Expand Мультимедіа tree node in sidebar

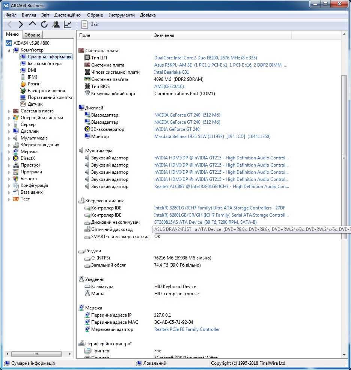9,138
